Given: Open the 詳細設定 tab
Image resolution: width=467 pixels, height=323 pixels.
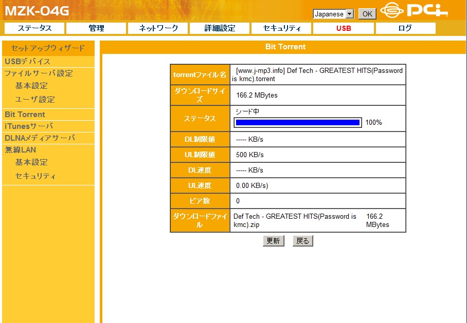Looking at the screenshot, I should (220, 28).
